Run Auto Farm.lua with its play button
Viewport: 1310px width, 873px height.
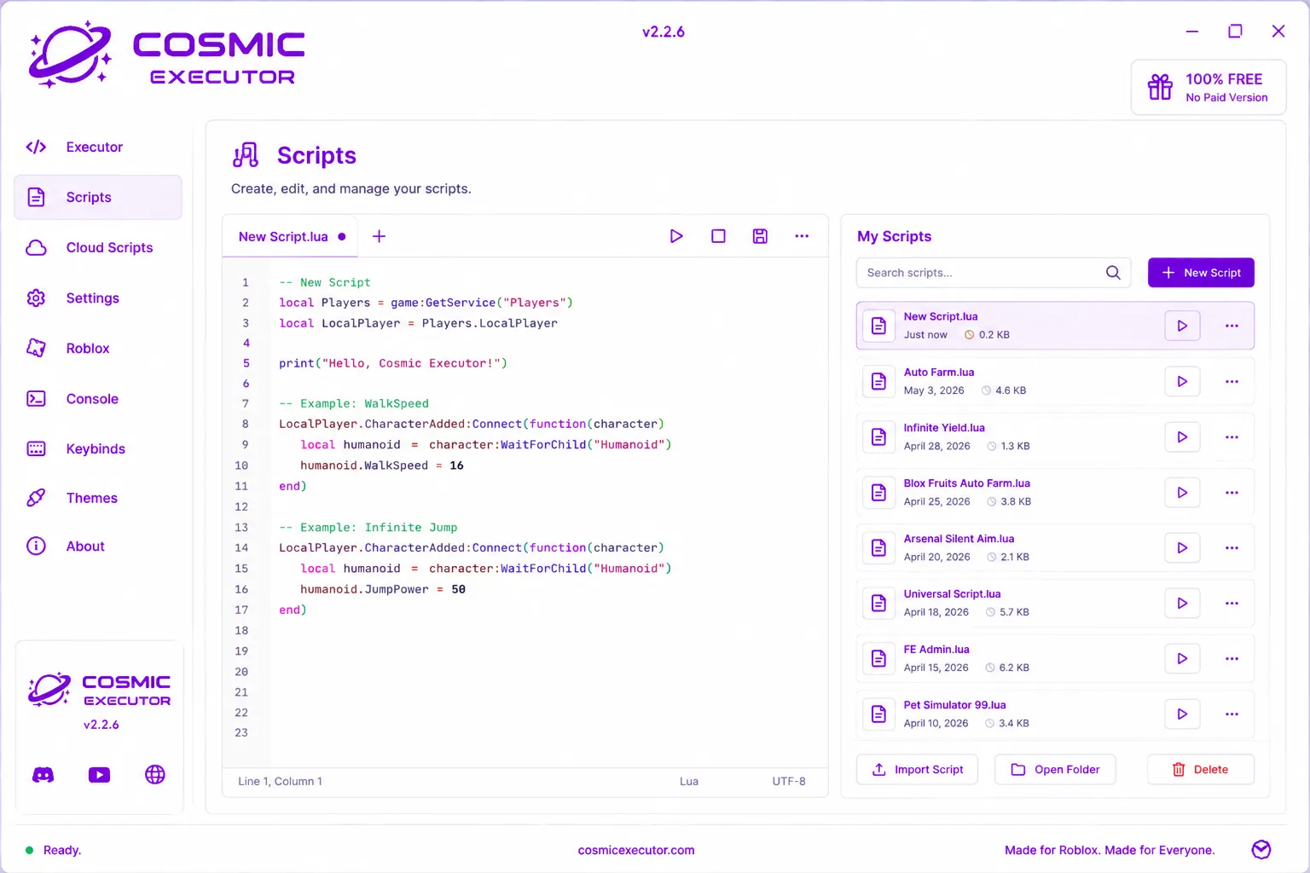tap(1182, 381)
